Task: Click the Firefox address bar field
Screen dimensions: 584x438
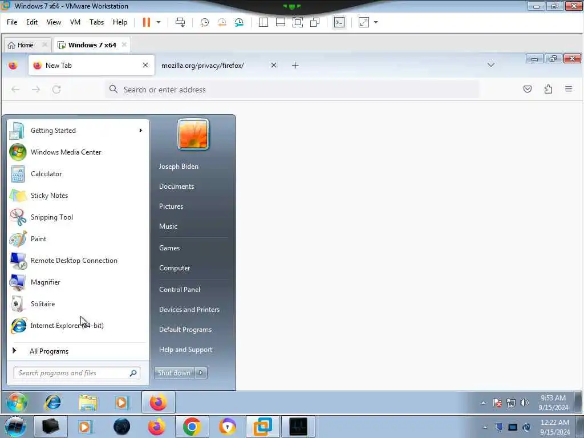Action: click(x=292, y=90)
